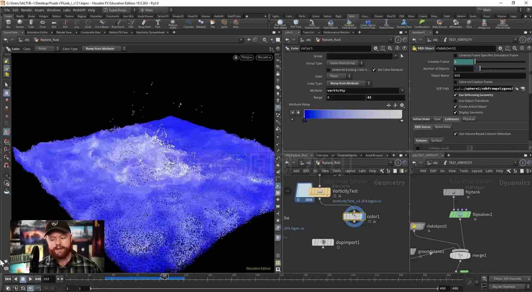
Task: Open the Render menu
Action: point(26,10)
